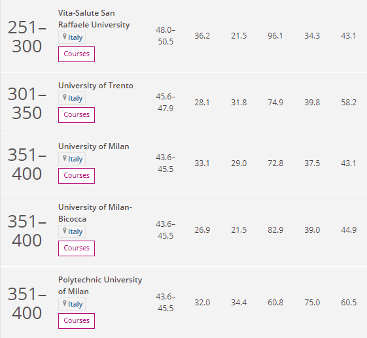Open Polytechnic University of Milan page
Image resolution: width=367 pixels, height=338 pixels.
(x=100, y=285)
